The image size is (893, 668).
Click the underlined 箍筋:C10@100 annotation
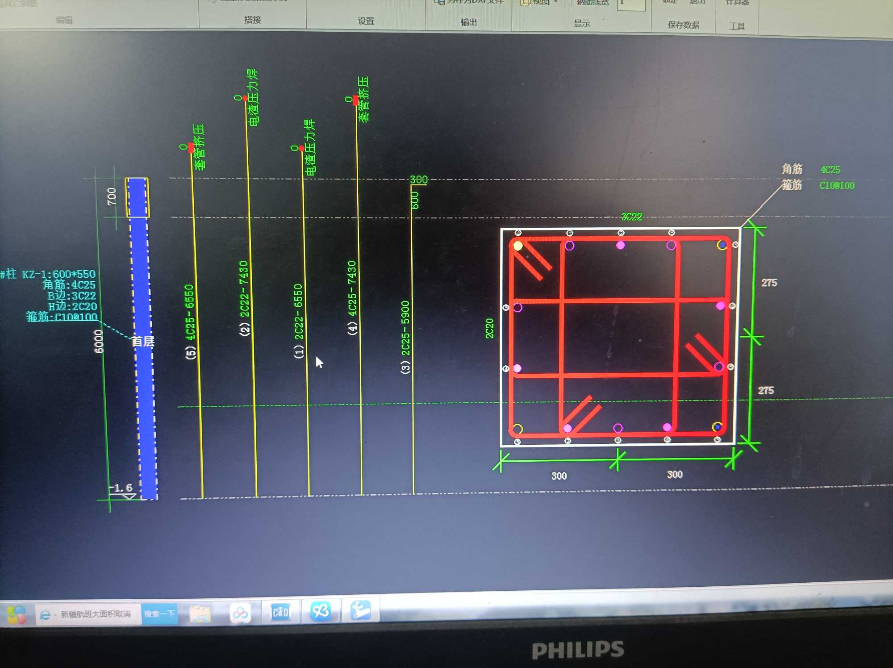62,317
